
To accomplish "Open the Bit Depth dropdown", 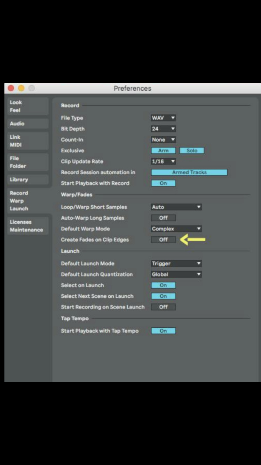I will [163, 129].
